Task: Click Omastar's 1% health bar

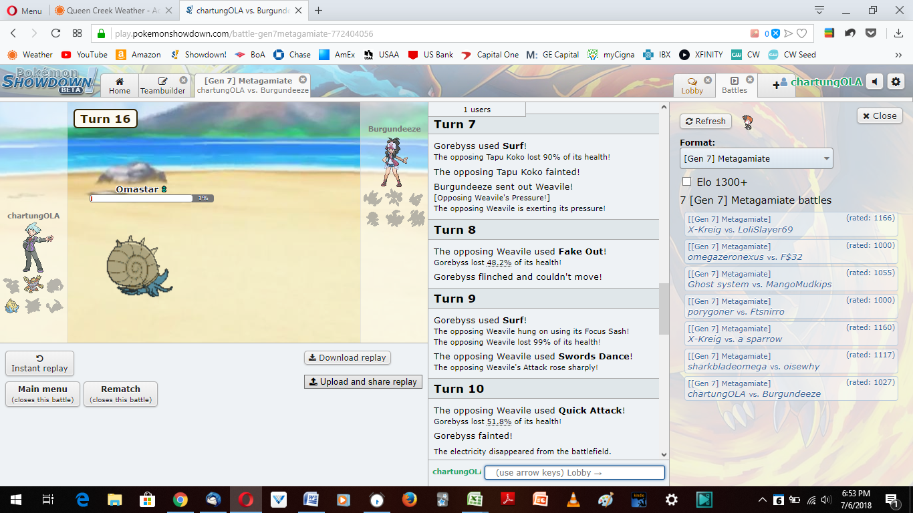Action: click(x=152, y=198)
